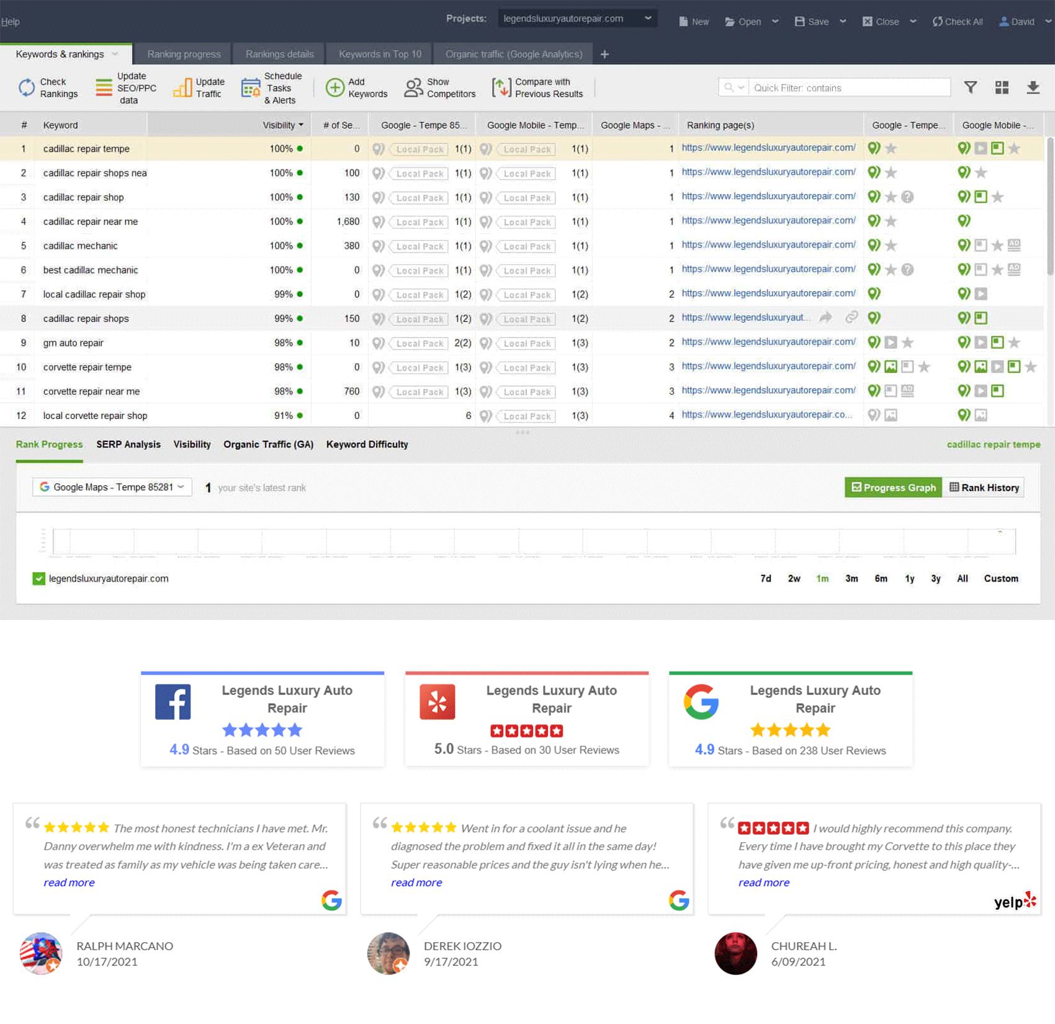Open ranking page link for gm auto repair
This screenshot has width=1055, height=1024.
point(768,342)
